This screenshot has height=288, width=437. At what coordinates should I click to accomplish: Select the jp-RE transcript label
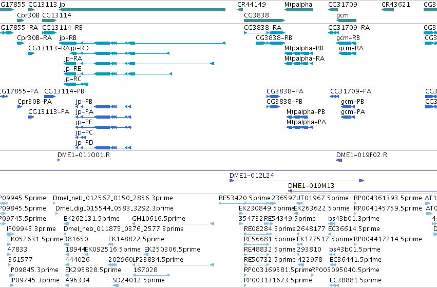(72, 69)
